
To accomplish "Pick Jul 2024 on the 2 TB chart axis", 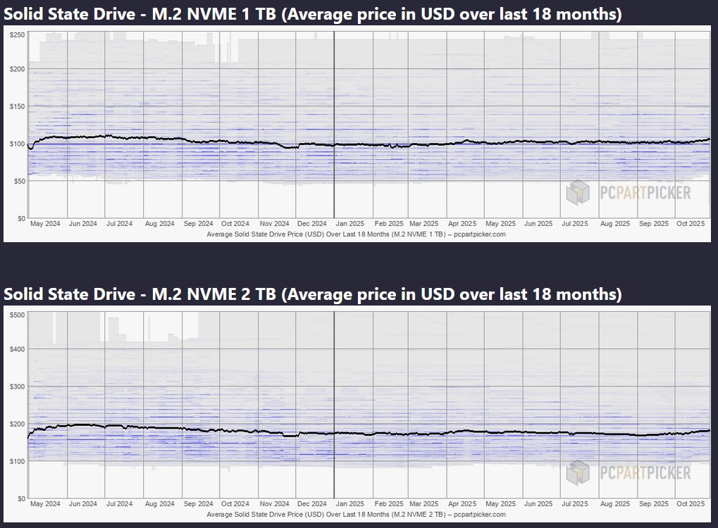I will [x=120, y=504].
